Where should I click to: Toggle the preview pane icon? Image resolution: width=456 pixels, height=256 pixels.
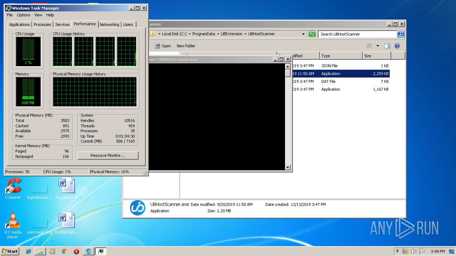tap(387, 46)
